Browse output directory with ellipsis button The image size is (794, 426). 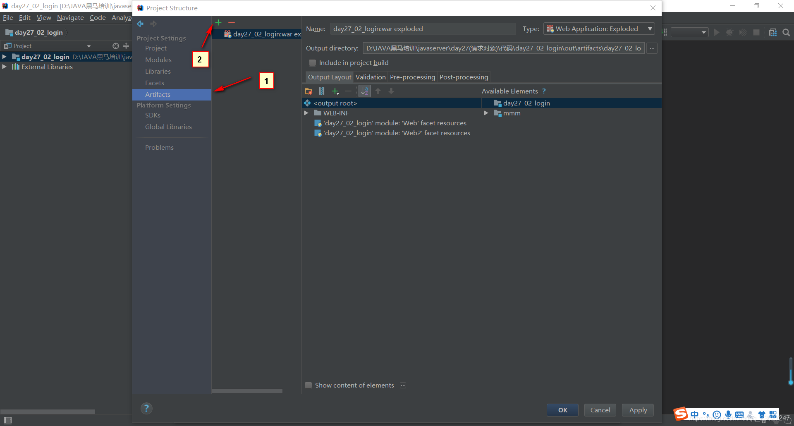(652, 48)
